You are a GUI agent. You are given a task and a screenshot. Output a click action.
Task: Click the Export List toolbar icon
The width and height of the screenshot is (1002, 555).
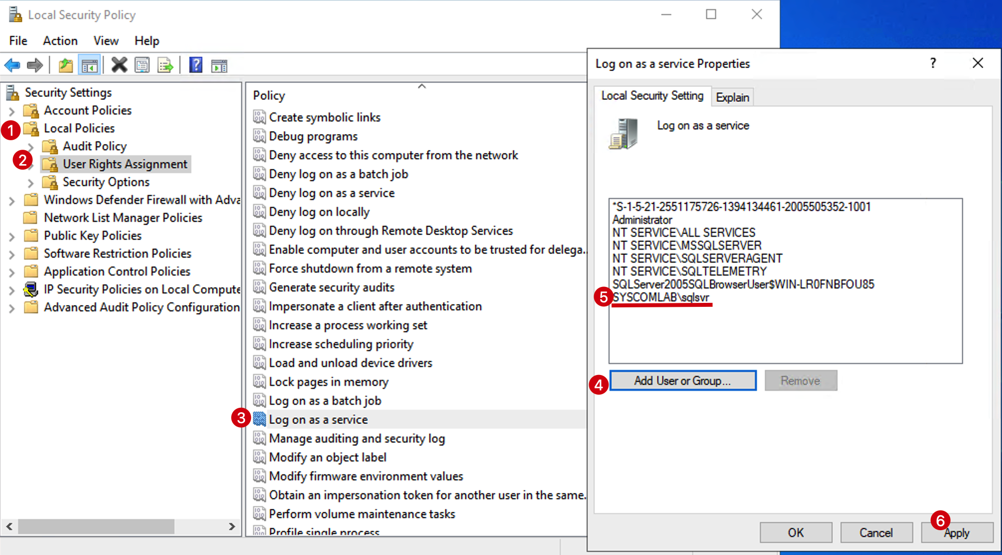click(165, 65)
